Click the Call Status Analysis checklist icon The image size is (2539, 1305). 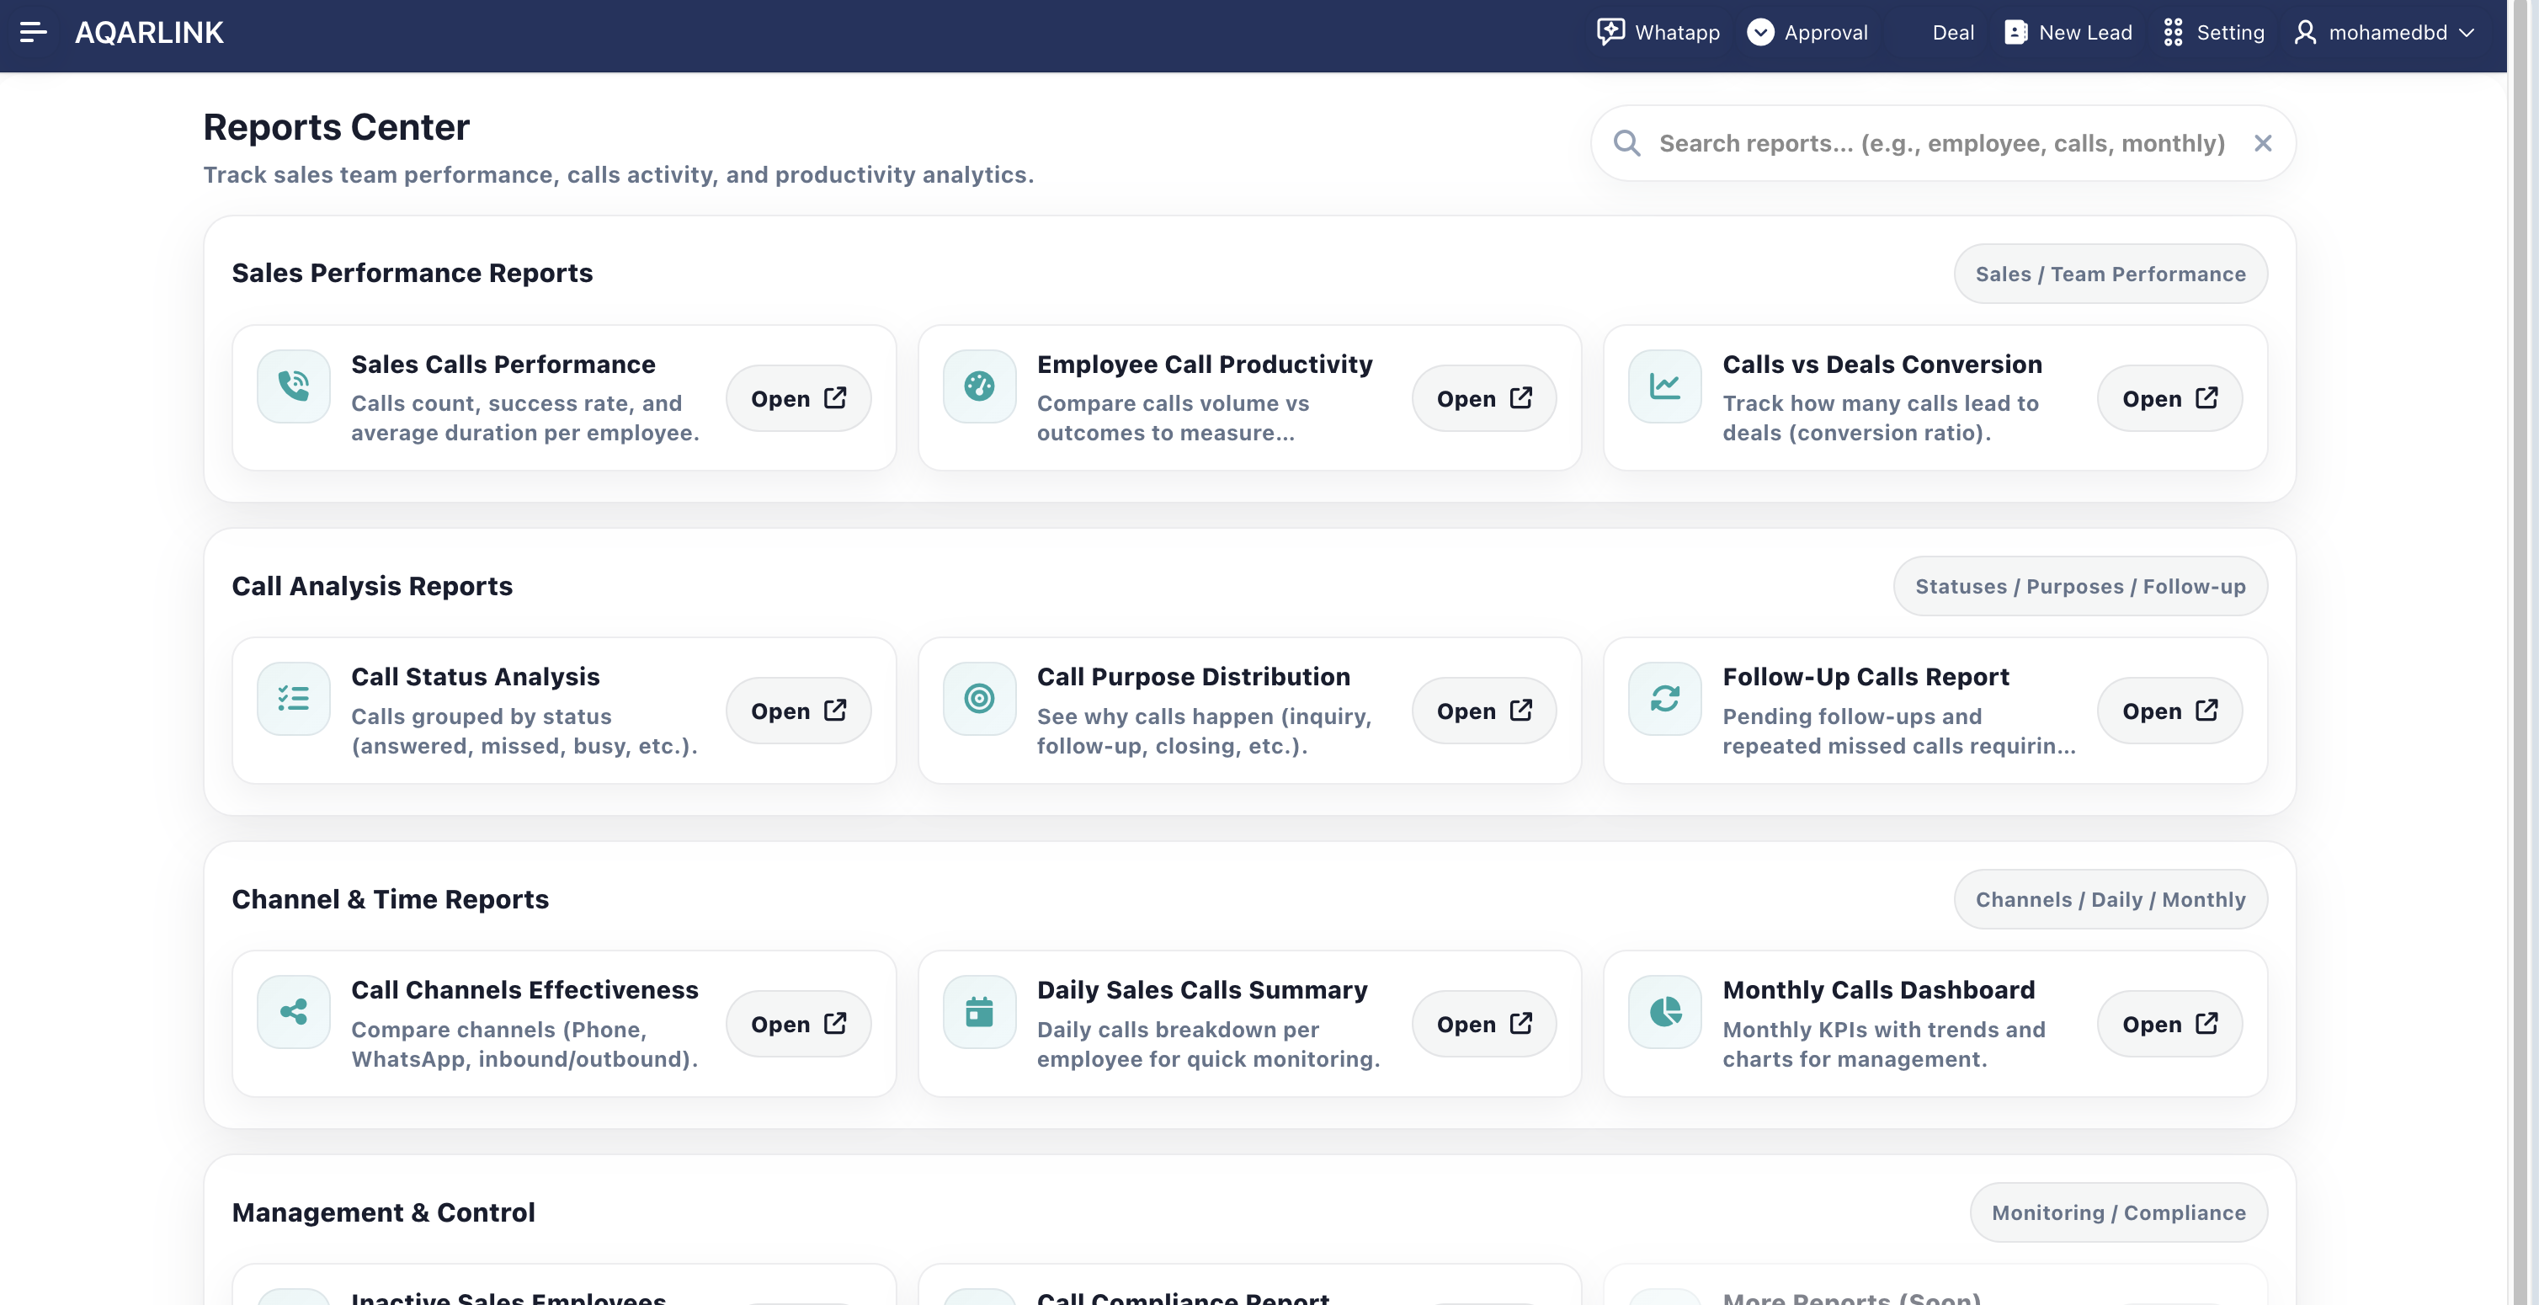(293, 698)
